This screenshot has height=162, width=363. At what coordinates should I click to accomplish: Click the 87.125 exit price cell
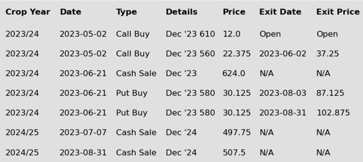(x=330, y=93)
